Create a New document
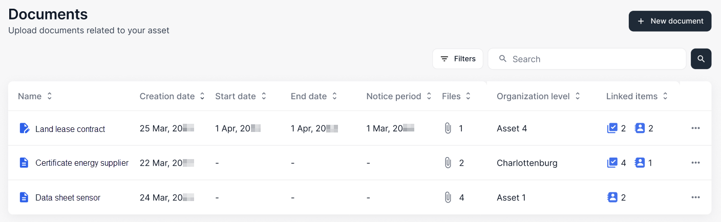721x222 pixels. [x=670, y=21]
